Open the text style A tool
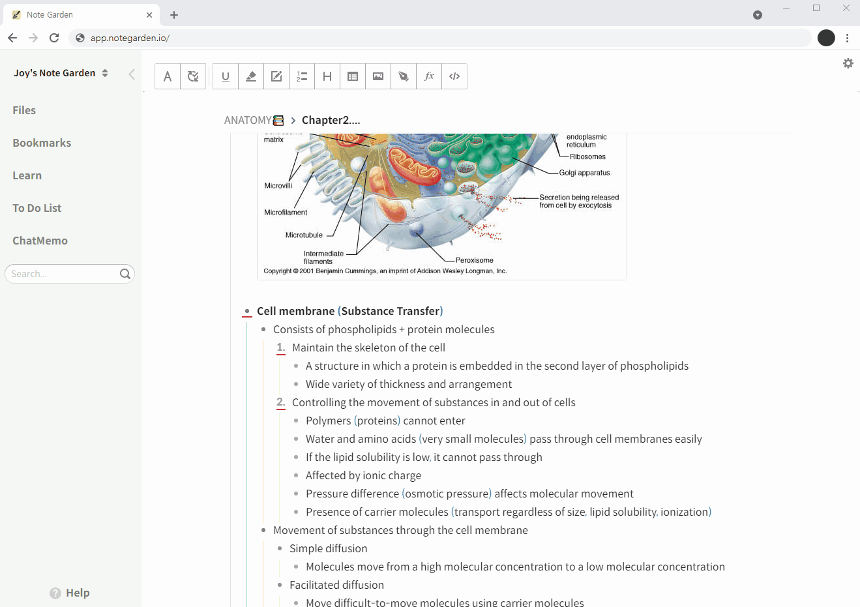The width and height of the screenshot is (860, 607). (x=168, y=76)
